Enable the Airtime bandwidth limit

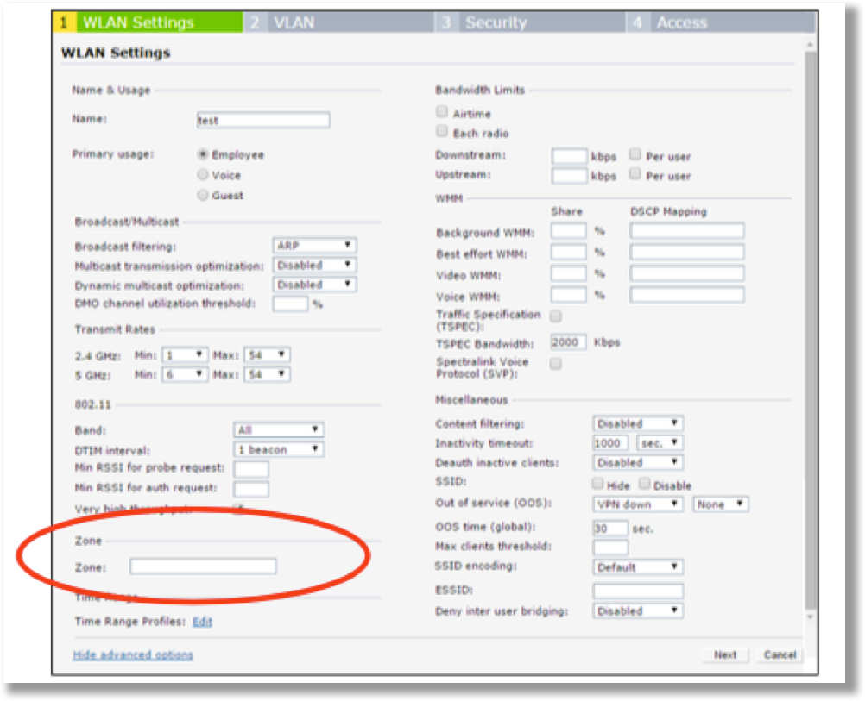(x=442, y=111)
